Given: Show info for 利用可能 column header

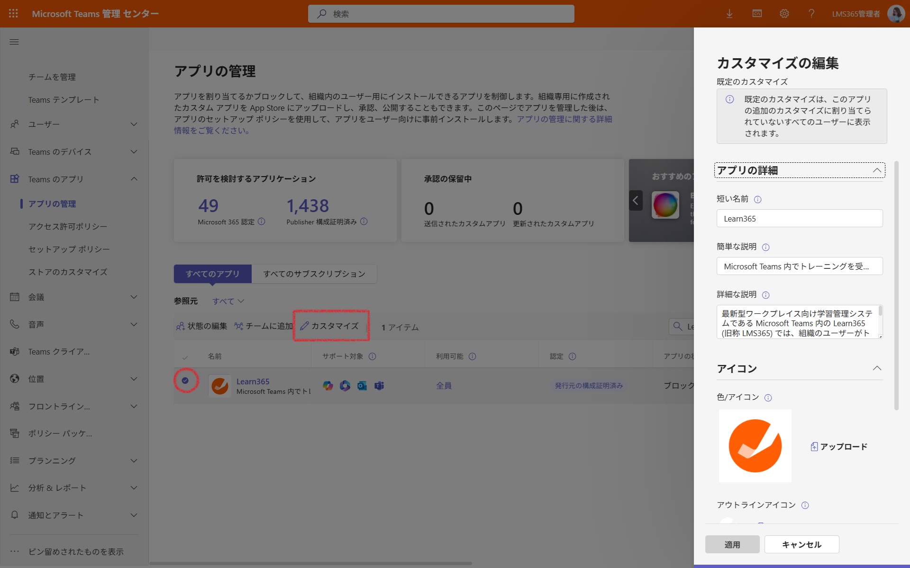Looking at the screenshot, I should tap(473, 356).
